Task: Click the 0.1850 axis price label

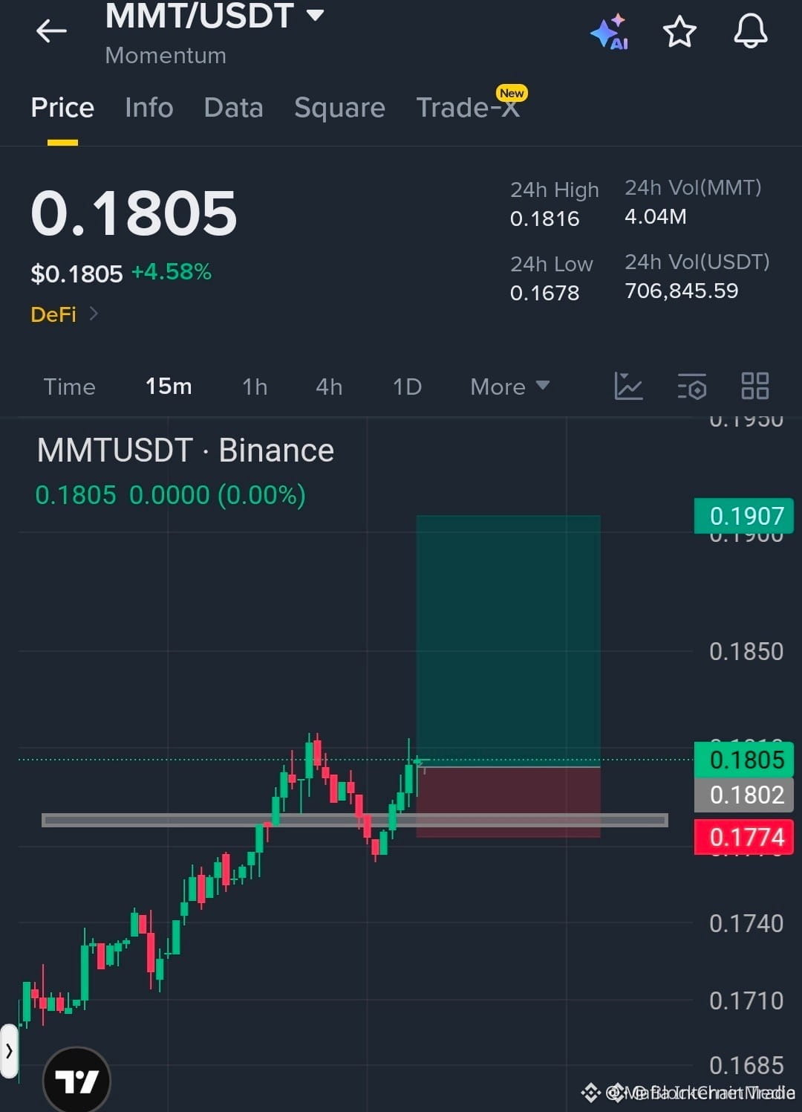Action: 746,652
